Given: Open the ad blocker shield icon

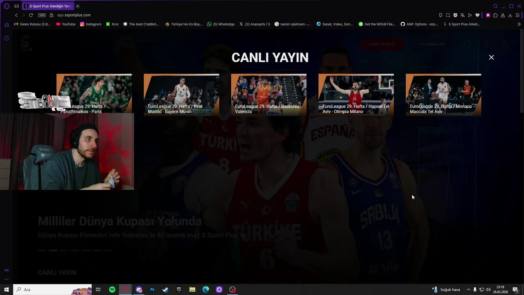Looking at the screenshot, I should coord(455,15).
